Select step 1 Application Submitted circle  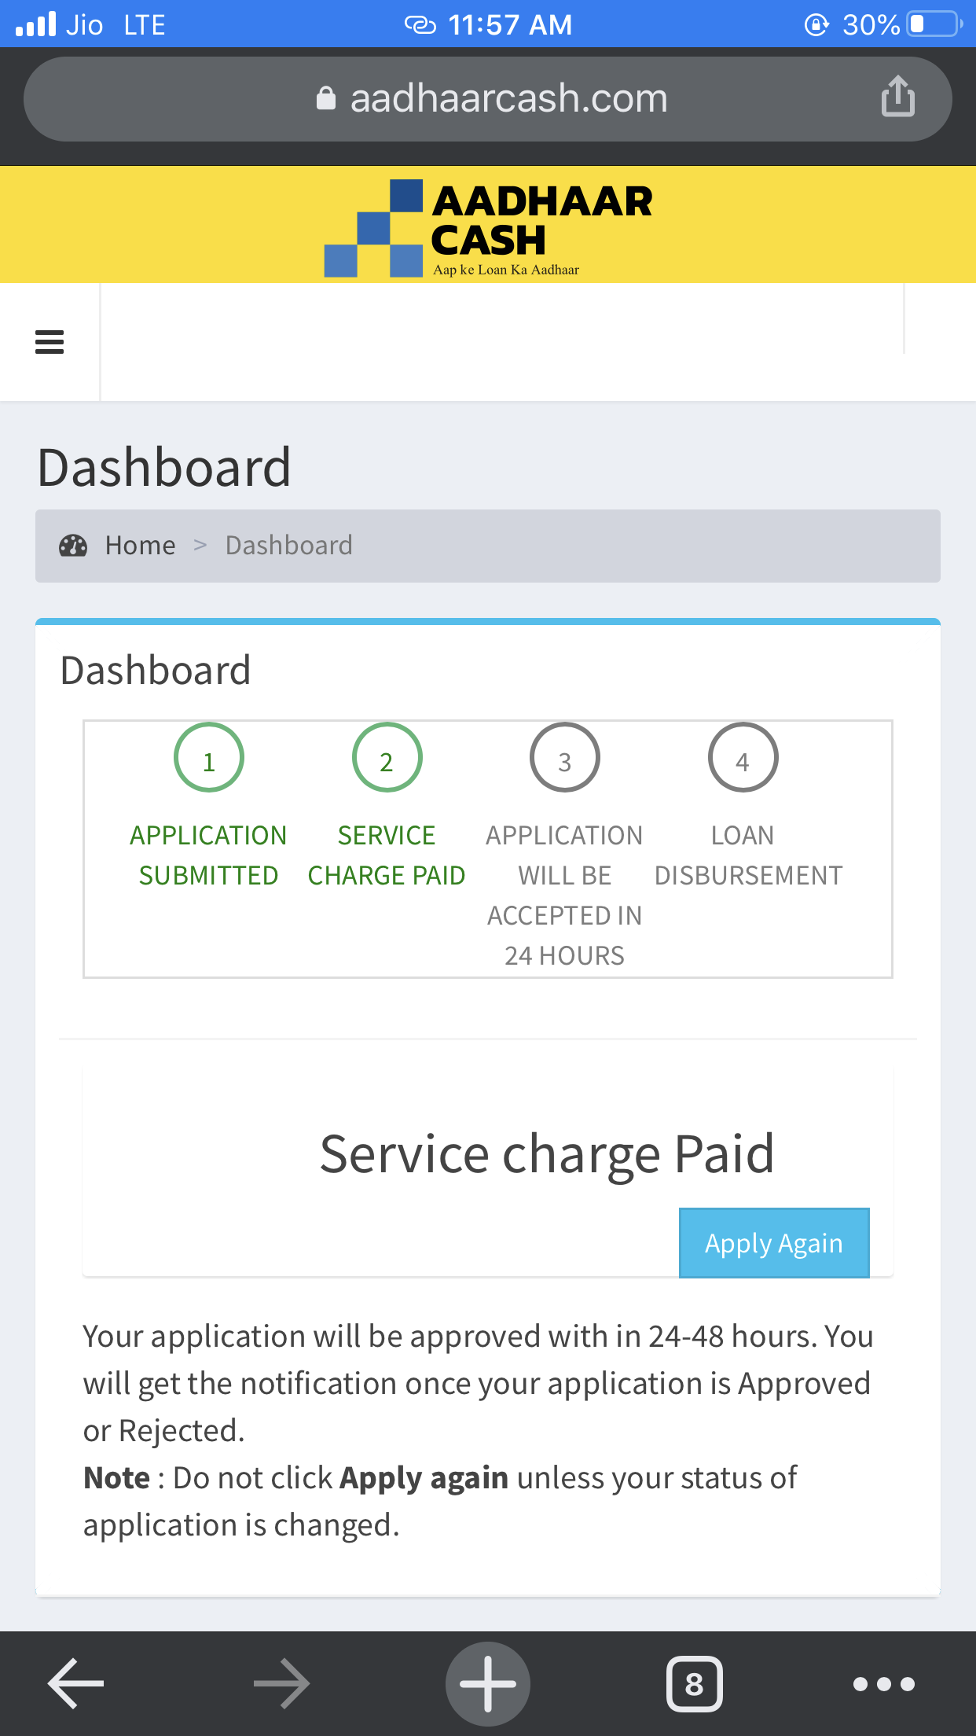209,758
